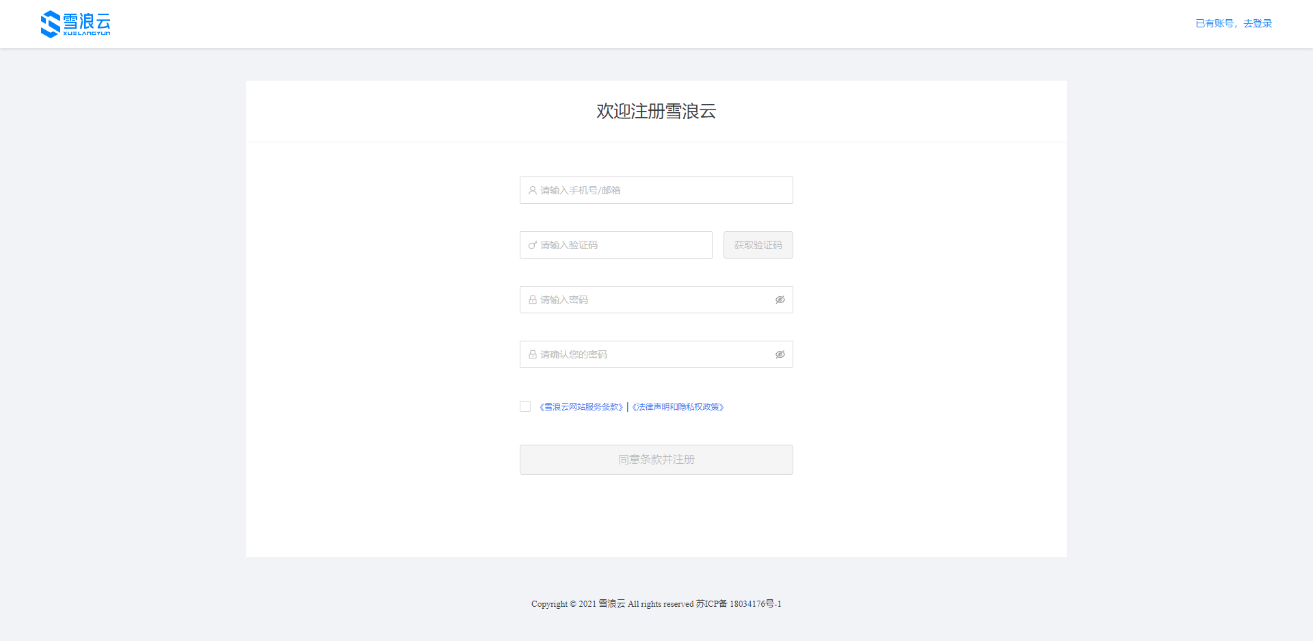Click the user icon in the account field
Screen dimensions: 1313x641
pyautogui.click(x=532, y=190)
